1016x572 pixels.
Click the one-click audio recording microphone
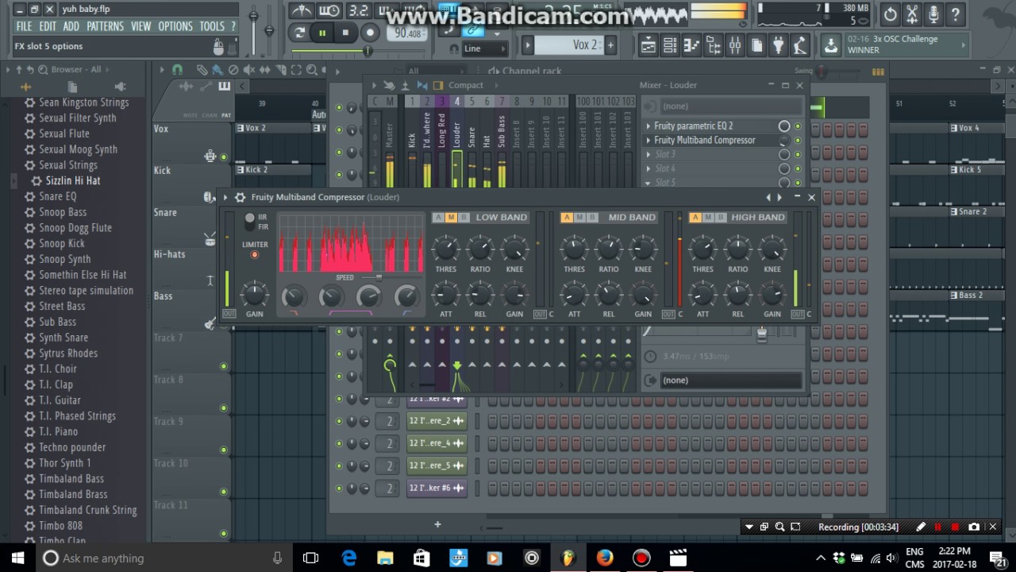click(933, 14)
